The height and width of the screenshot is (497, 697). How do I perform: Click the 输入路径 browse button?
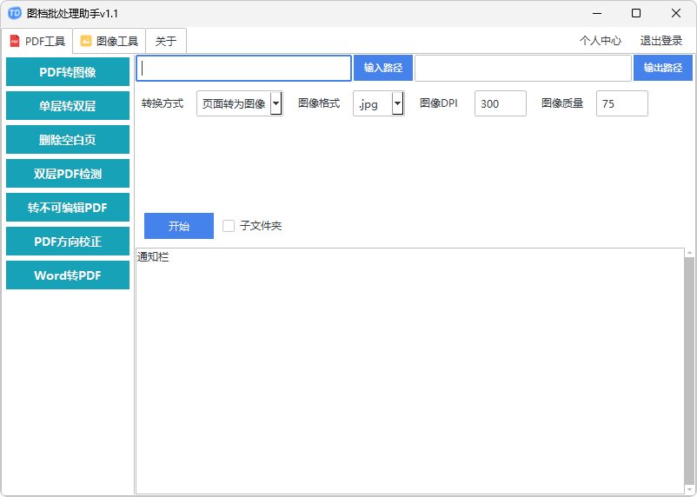coord(382,68)
